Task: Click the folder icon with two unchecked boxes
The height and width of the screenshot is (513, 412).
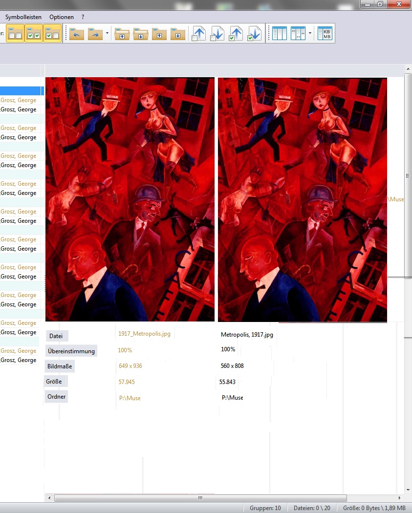Action: click(x=15, y=34)
